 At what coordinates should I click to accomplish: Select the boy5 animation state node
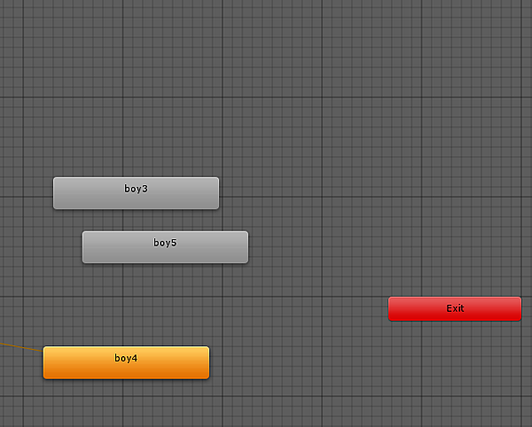(165, 247)
